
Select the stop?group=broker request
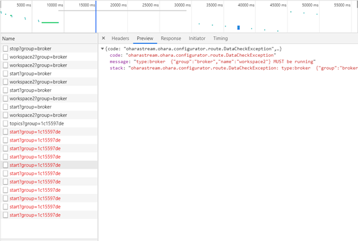pos(49,48)
